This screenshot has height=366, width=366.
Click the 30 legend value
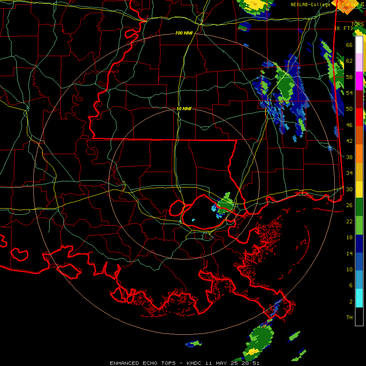coord(349,189)
